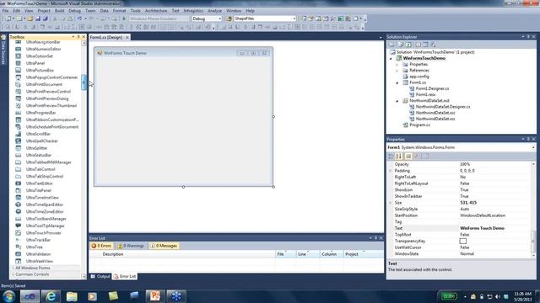Click the Events lightning icon in Properties window

click(x=416, y=157)
